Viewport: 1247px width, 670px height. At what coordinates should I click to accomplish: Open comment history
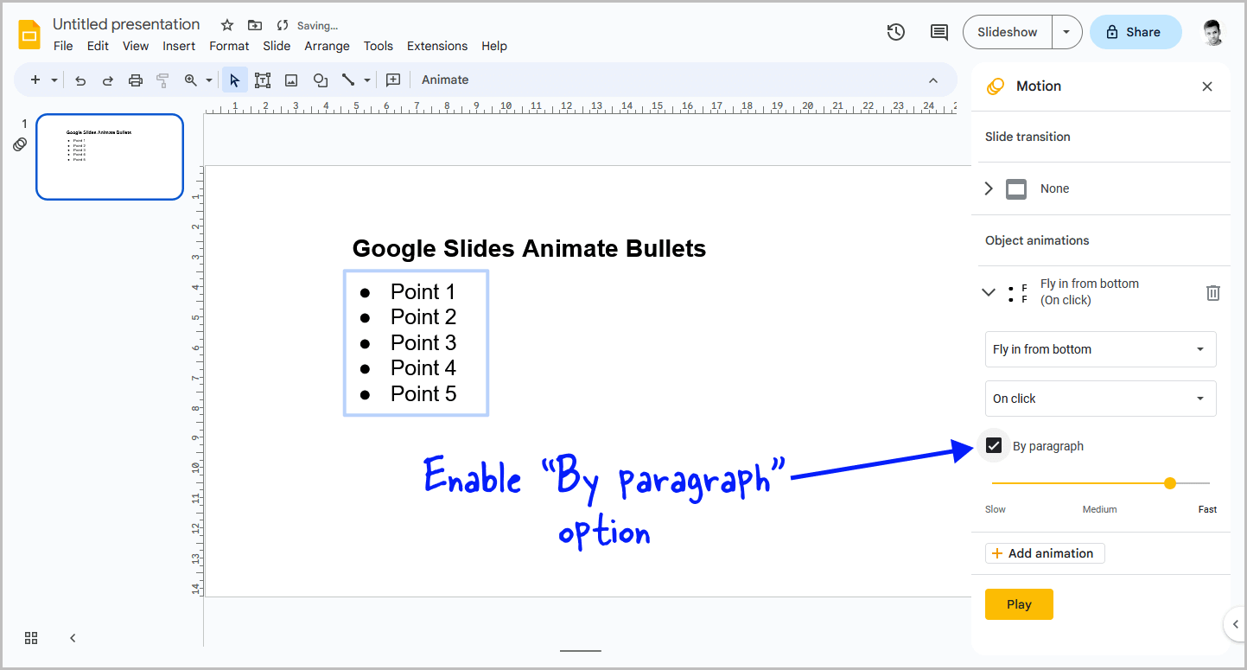click(x=938, y=31)
